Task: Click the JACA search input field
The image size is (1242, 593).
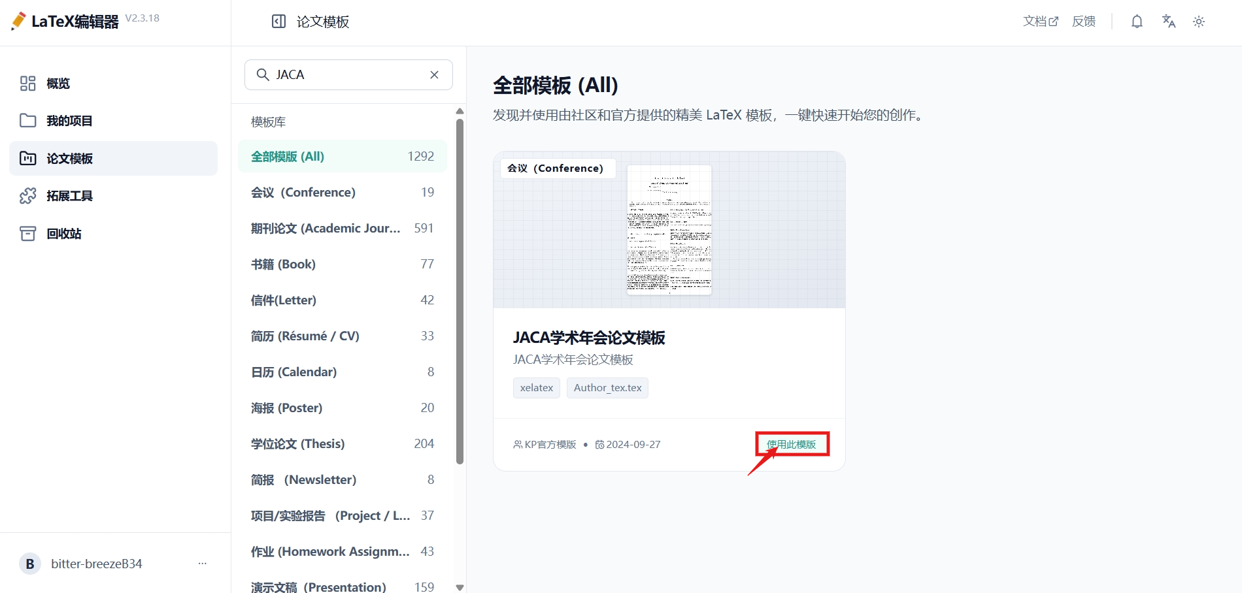Action: [348, 74]
